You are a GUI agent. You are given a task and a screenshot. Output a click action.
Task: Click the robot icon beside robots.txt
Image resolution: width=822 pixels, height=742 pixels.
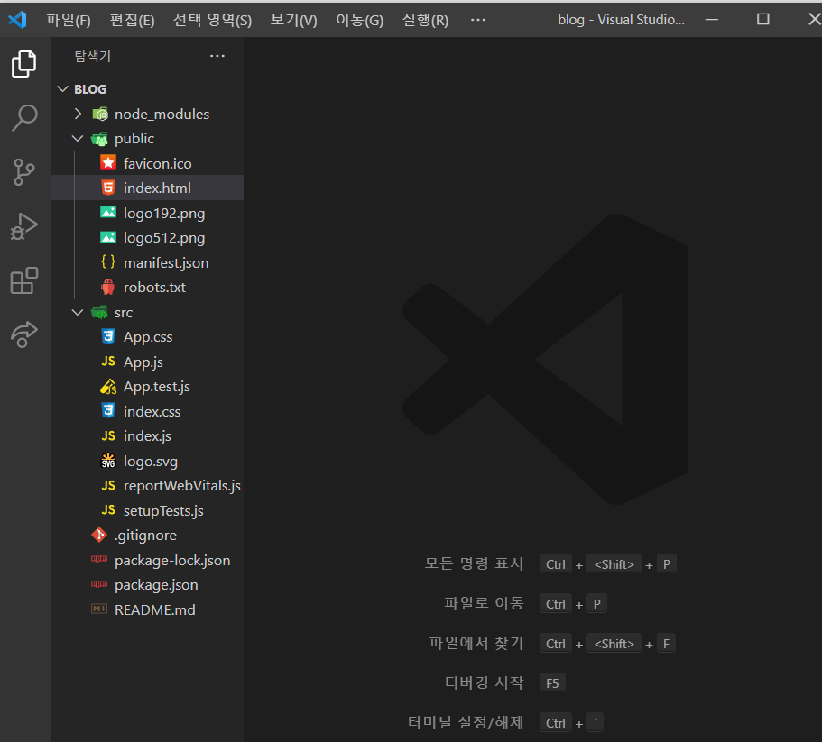[x=108, y=287]
